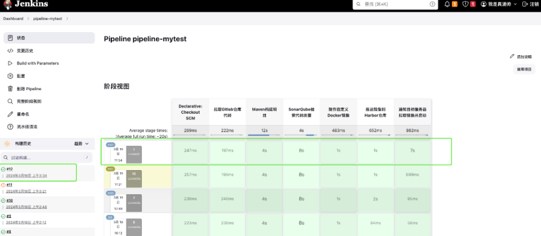Click the 7 commits box for build #10

[x=134, y=203]
